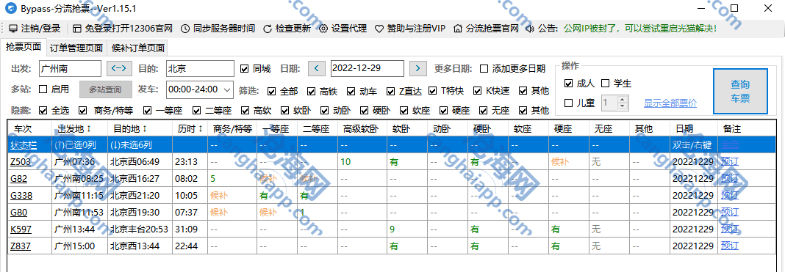785x272 pixels.
Task: Click the 查询车票 button
Action: click(740, 92)
